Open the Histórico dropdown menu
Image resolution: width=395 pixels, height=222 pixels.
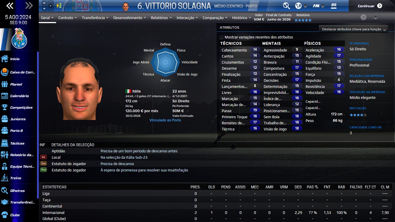(242, 18)
